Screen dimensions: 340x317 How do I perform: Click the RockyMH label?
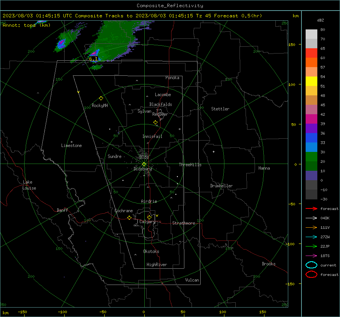pyautogui.click(x=100, y=106)
